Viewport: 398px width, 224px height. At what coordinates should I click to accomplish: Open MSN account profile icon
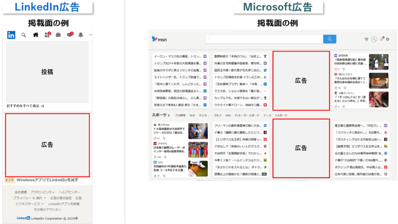coord(374,39)
